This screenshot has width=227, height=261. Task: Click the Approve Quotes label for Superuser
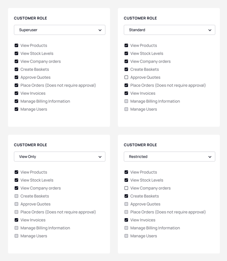click(x=35, y=77)
